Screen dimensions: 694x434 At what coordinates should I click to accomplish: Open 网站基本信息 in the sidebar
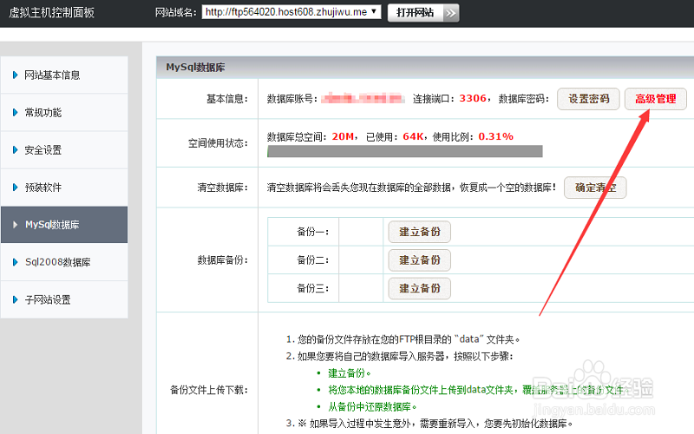tap(64, 75)
